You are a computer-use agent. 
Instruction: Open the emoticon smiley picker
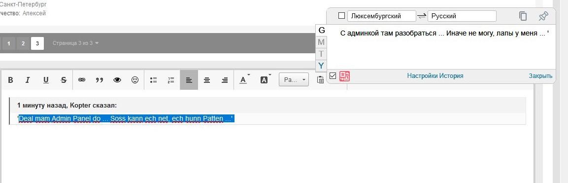pyautogui.click(x=135, y=80)
